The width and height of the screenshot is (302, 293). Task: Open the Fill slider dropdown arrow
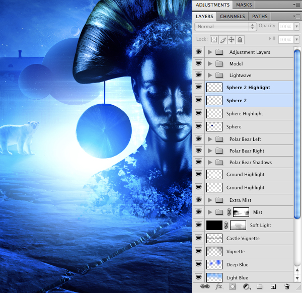[296, 39]
